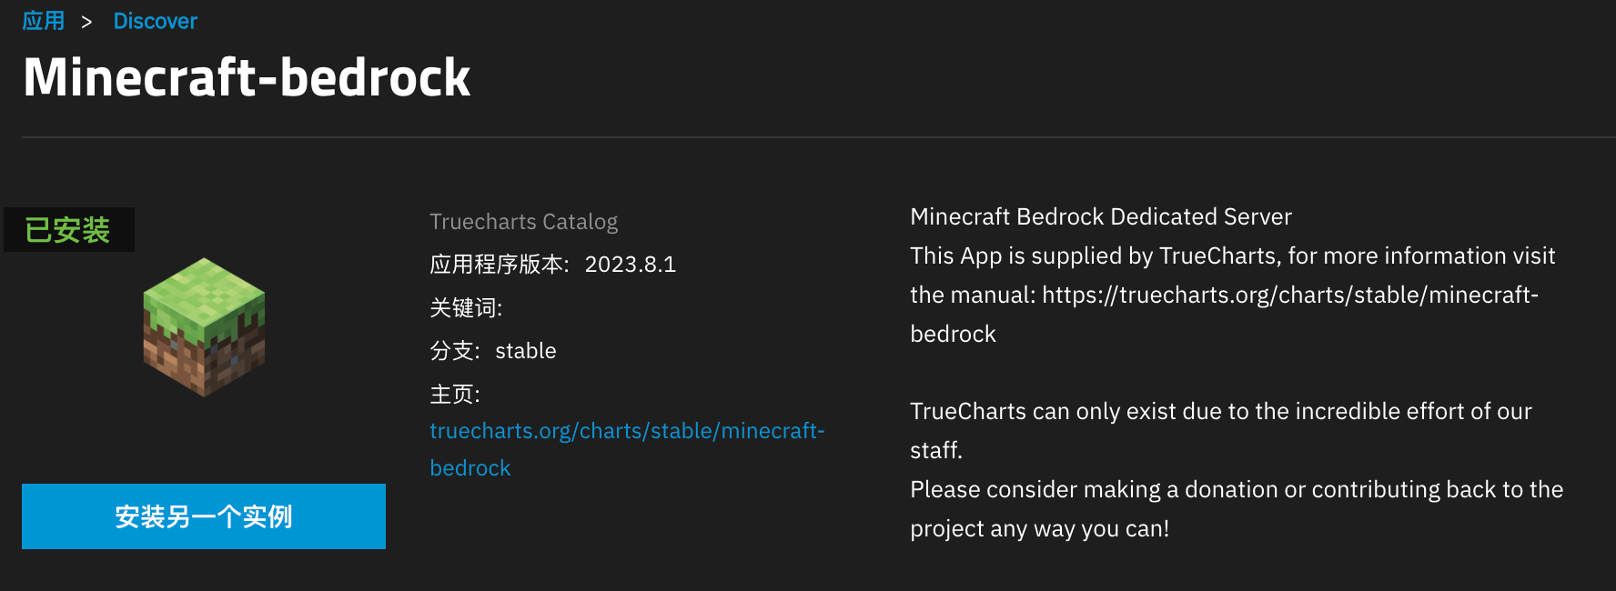This screenshot has height=591, width=1616.
Task: Click the manual URL in the description
Action: tap(1289, 295)
